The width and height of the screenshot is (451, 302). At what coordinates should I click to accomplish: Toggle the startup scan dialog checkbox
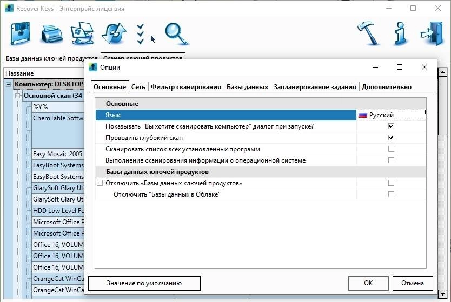tap(391, 126)
